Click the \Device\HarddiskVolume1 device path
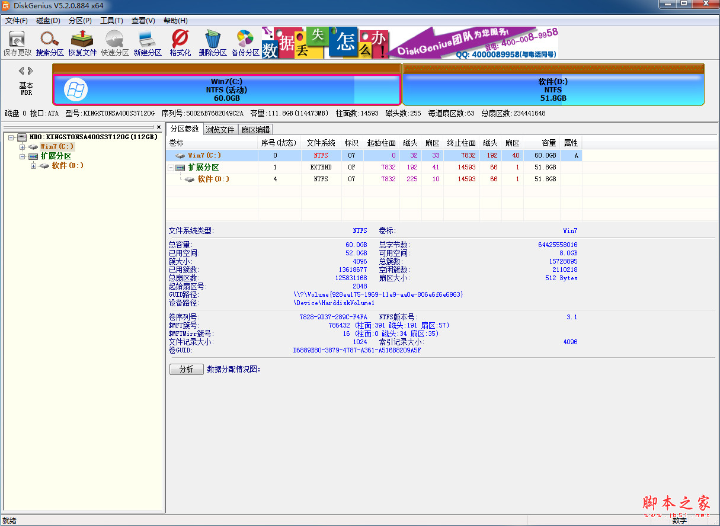This screenshot has height=526, width=720. pos(334,303)
